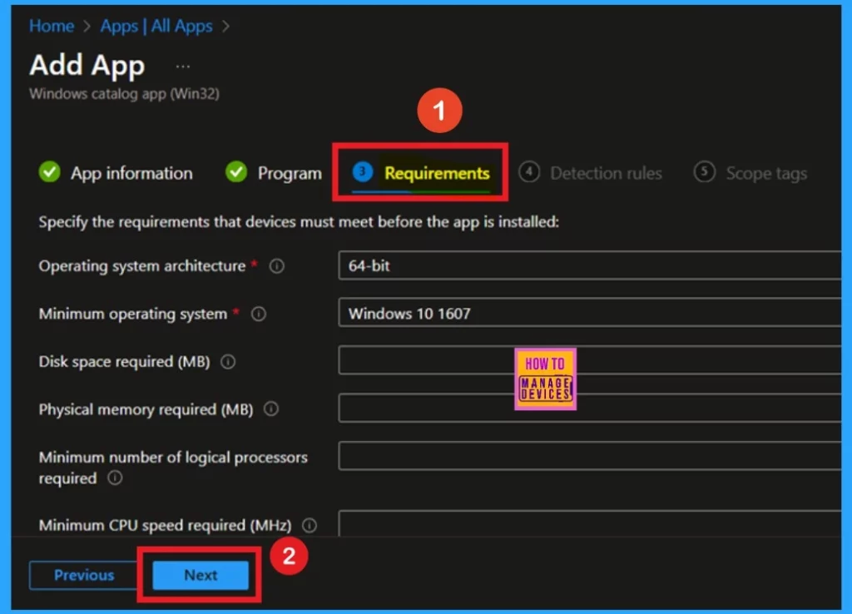Open the Operating system architecture dropdown

click(x=589, y=265)
